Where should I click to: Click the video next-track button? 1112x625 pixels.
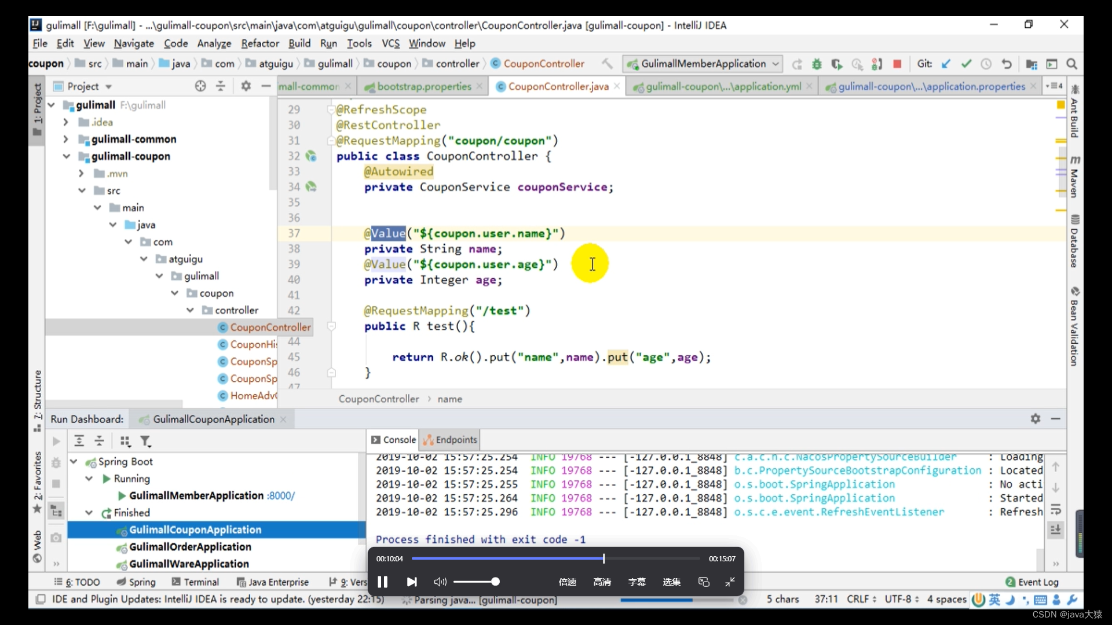tap(412, 582)
